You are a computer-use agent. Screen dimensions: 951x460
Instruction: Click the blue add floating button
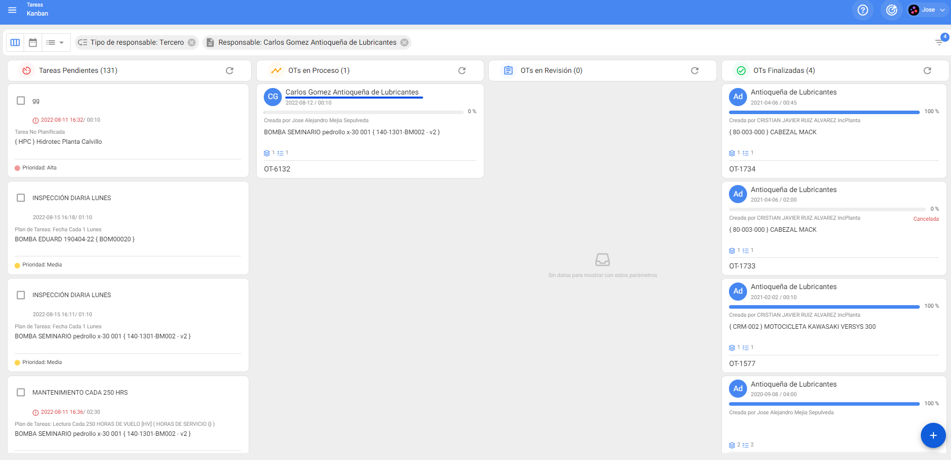click(x=932, y=435)
